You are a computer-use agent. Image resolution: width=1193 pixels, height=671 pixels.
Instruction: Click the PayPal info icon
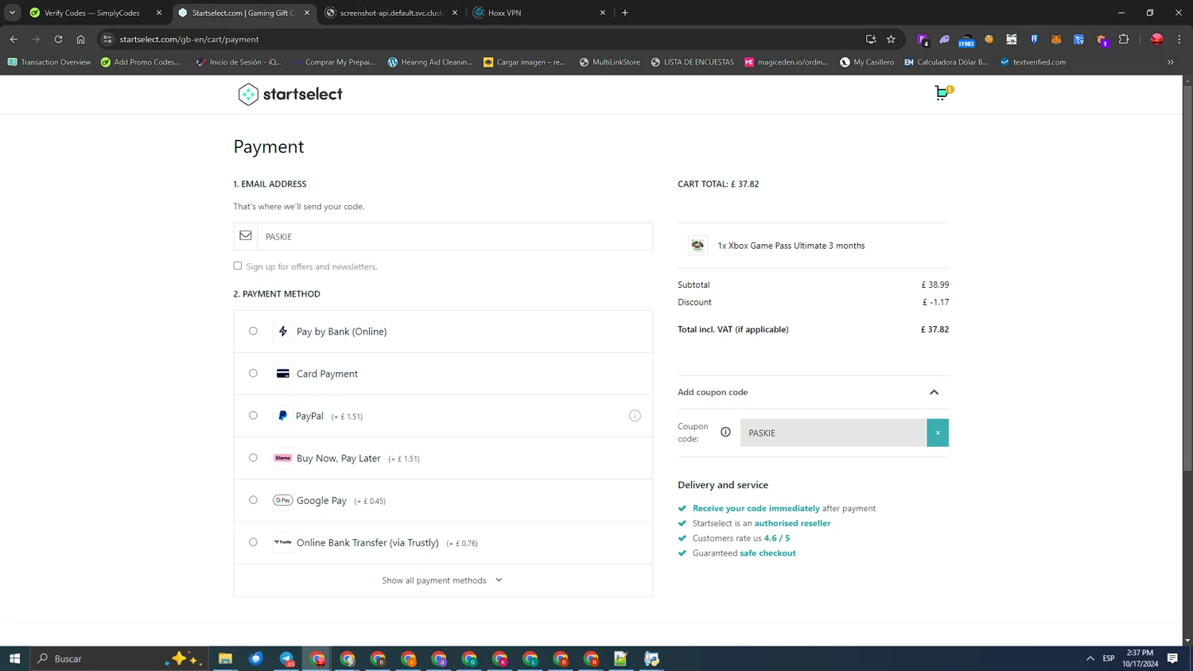pos(635,416)
